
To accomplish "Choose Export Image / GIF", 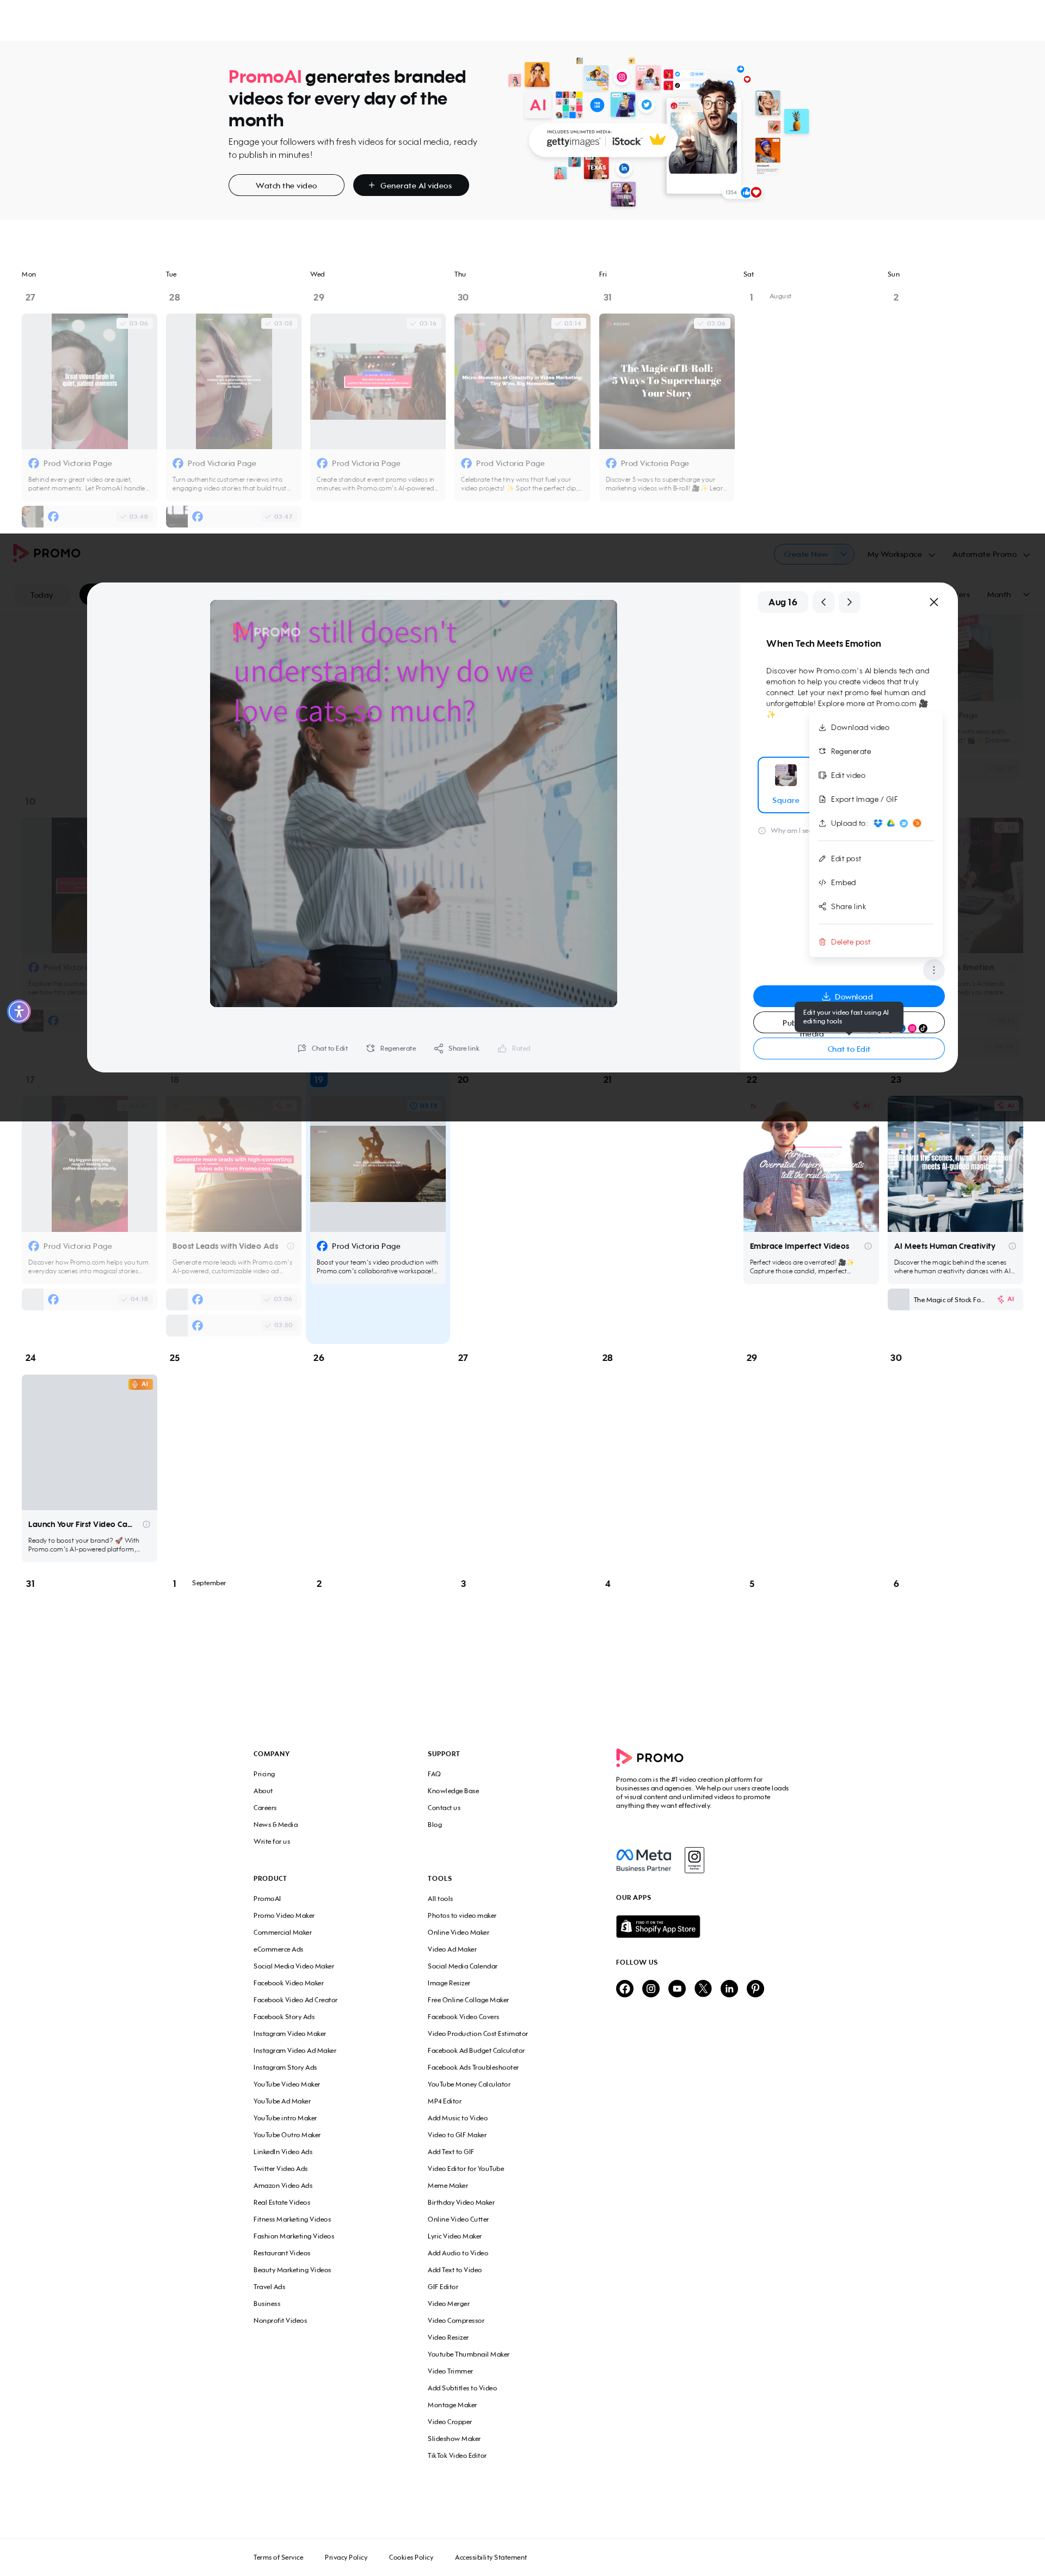I will click(x=875, y=799).
